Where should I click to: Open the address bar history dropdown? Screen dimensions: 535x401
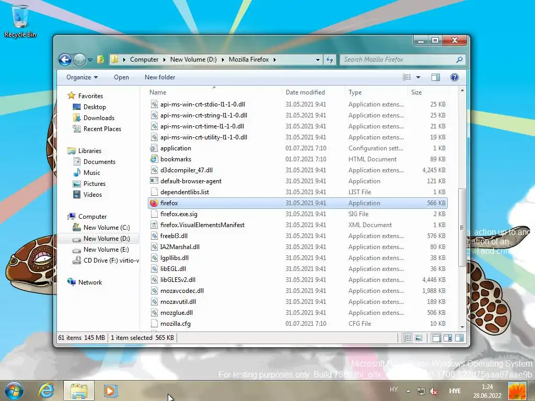tap(318, 60)
